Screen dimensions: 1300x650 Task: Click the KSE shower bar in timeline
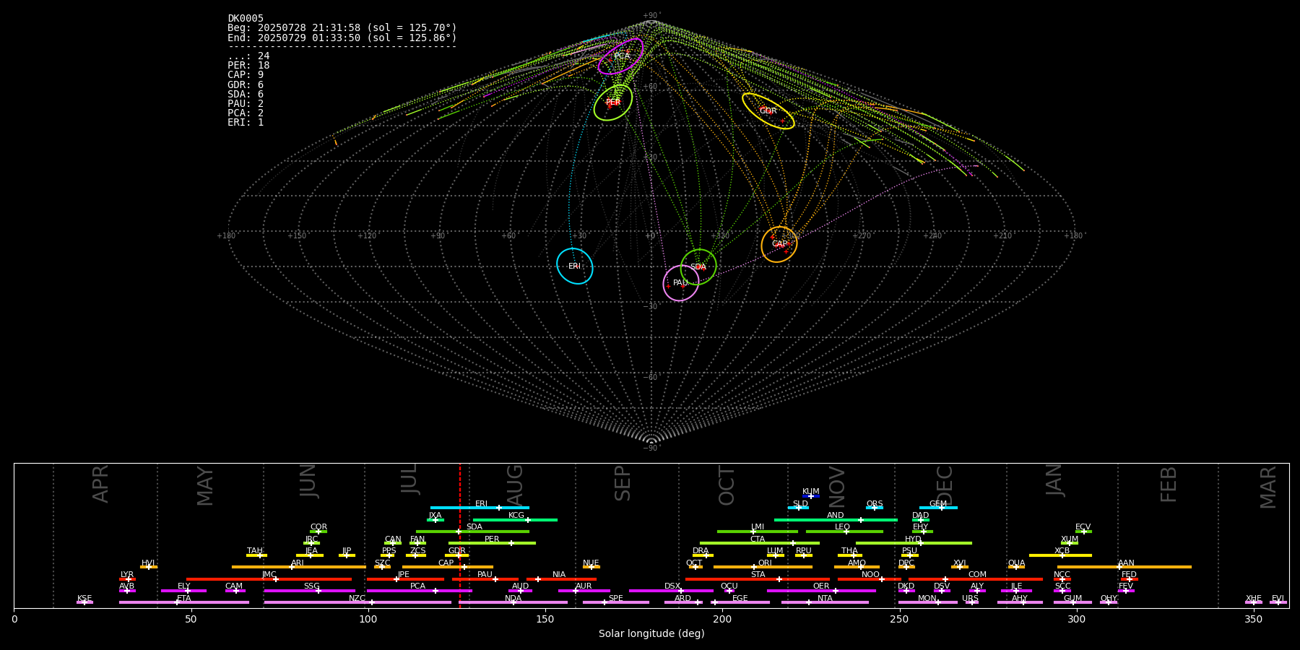(x=84, y=602)
